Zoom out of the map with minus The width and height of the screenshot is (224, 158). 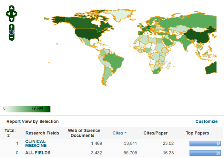click(12, 38)
